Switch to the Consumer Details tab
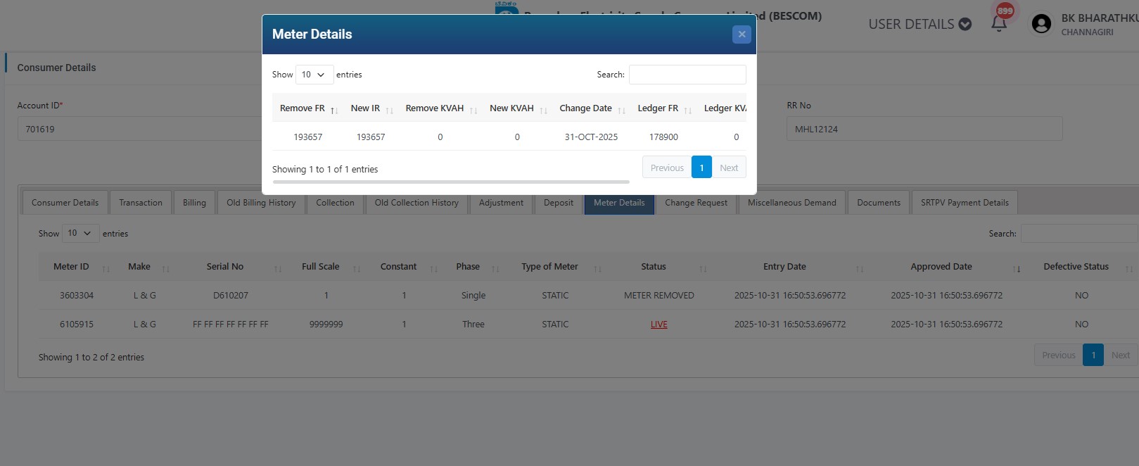The image size is (1139, 466). (x=65, y=203)
